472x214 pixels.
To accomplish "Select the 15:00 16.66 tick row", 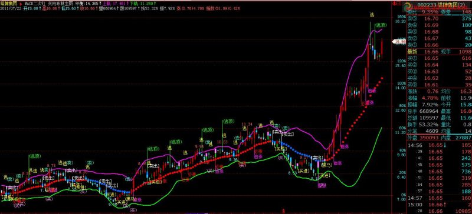I will [x=440, y=205].
